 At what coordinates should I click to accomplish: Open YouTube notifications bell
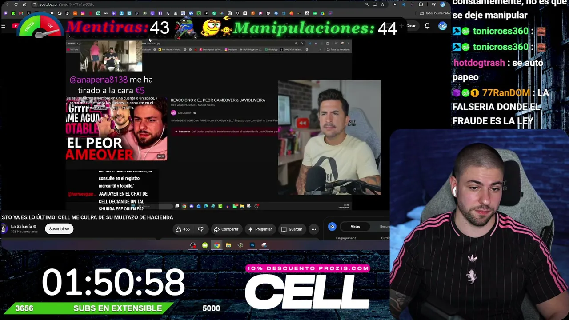click(x=427, y=26)
